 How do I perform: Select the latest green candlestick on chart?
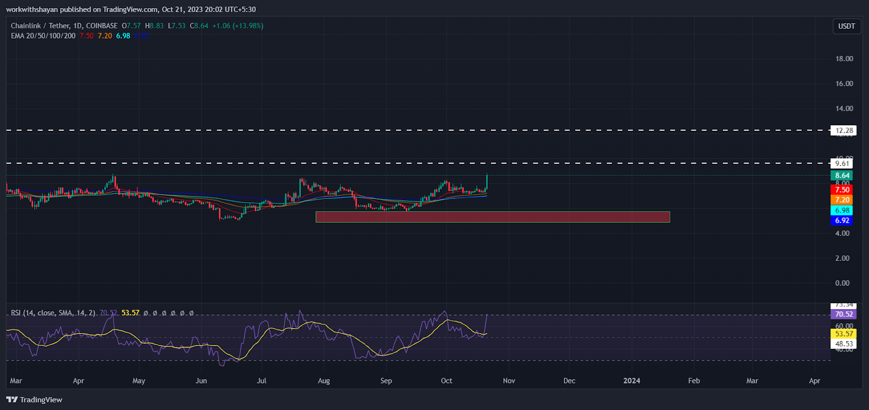coord(487,182)
